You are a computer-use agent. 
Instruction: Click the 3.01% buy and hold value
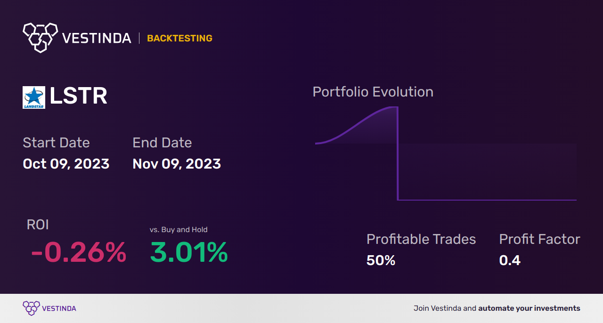coord(189,252)
